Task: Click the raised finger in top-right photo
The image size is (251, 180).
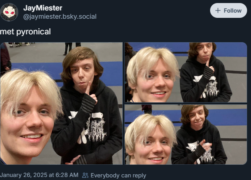Action: click(x=207, y=63)
